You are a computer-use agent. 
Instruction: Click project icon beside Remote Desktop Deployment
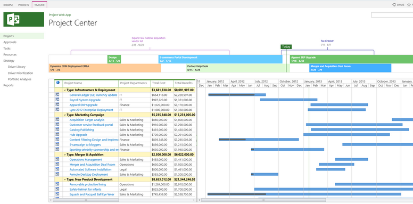click(x=57, y=174)
